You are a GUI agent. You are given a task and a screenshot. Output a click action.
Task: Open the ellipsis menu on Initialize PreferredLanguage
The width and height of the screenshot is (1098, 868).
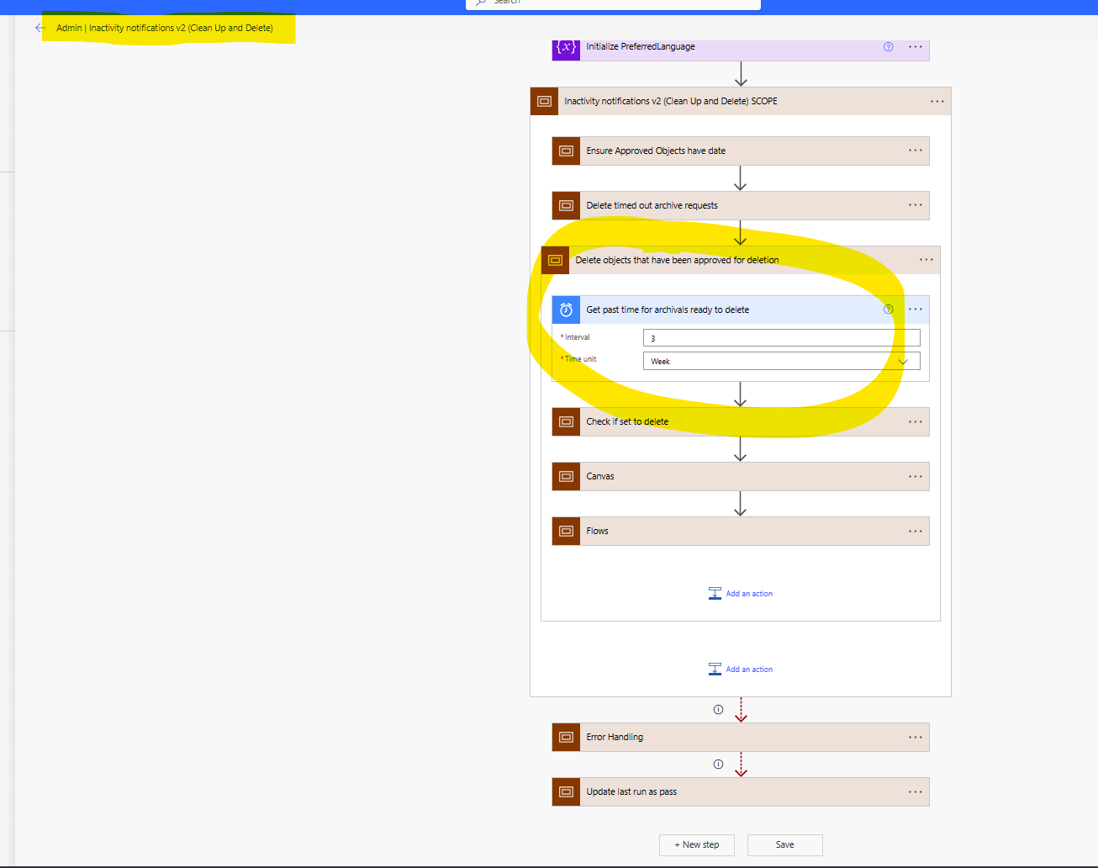pos(915,46)
